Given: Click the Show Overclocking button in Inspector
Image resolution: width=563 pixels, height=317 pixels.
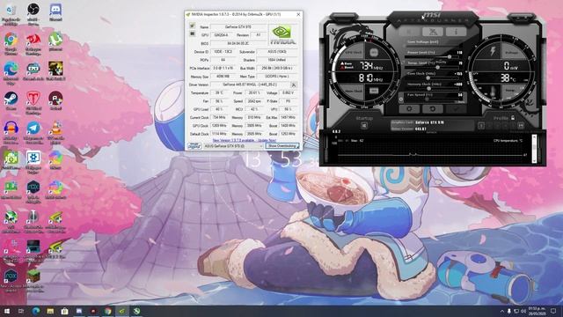Looking at the screenshot, I should pos(282,146).
